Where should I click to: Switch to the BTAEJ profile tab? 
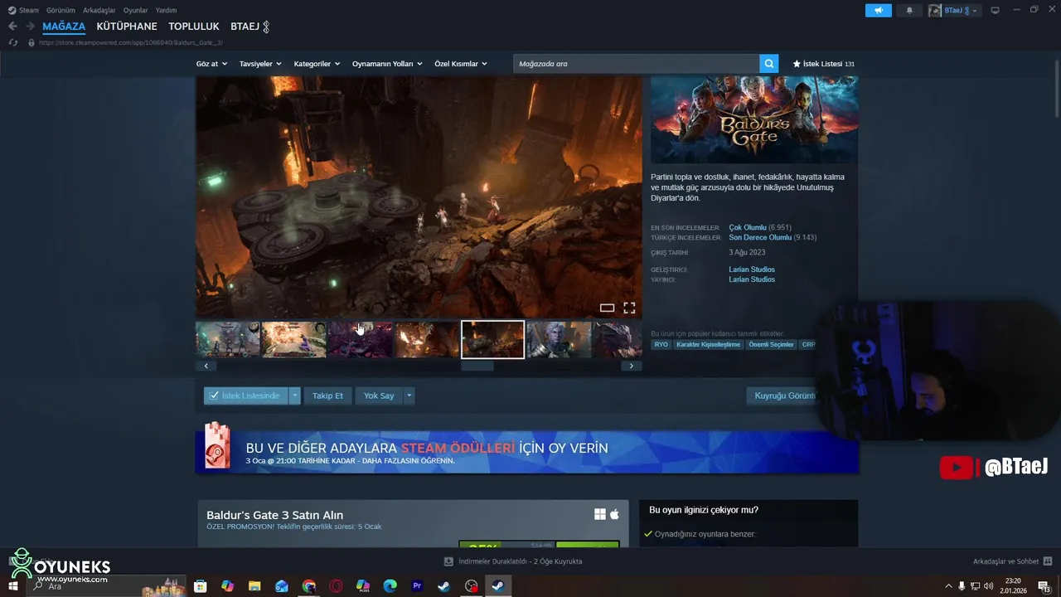[x=250, y=27]
